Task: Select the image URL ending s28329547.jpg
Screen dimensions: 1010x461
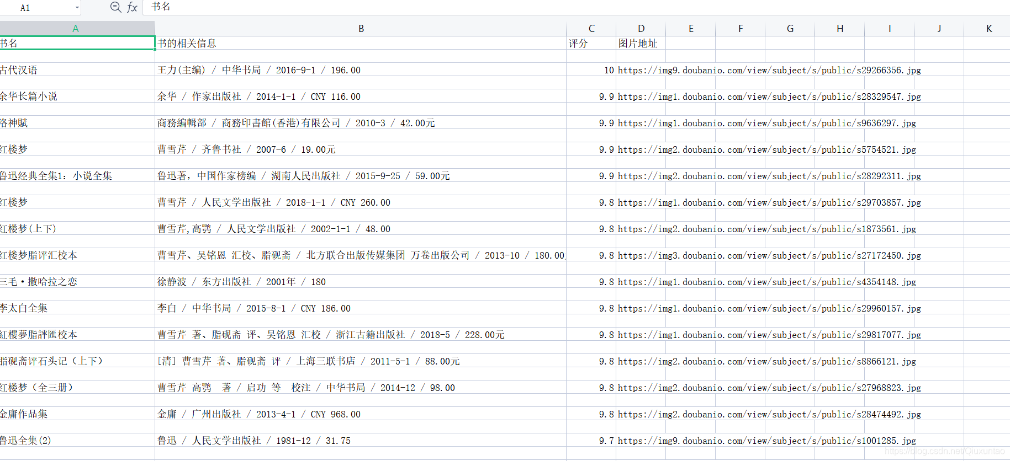Action: click(769, 97)
